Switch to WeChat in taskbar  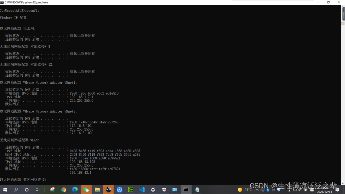click(86, 190)
